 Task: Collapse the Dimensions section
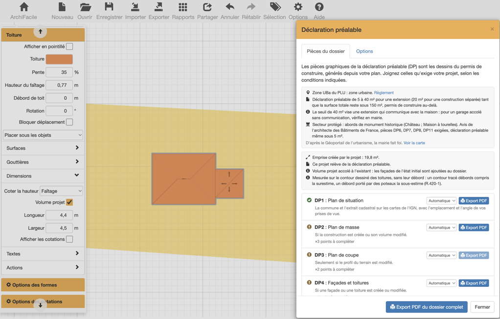tap(43, 176)
